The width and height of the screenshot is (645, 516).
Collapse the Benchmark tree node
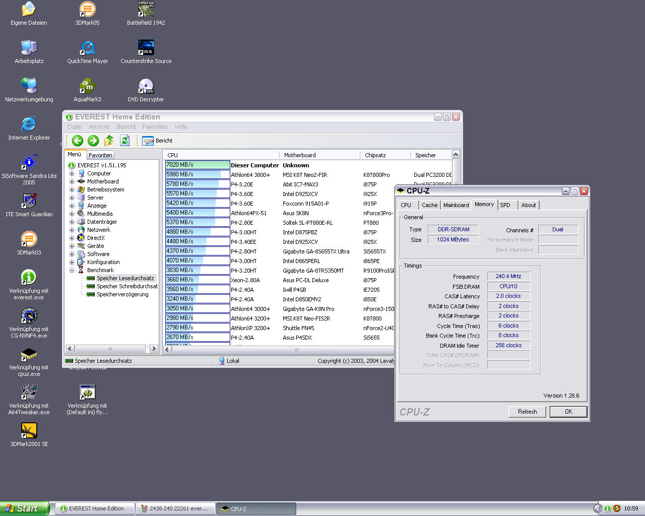point(72,270)
